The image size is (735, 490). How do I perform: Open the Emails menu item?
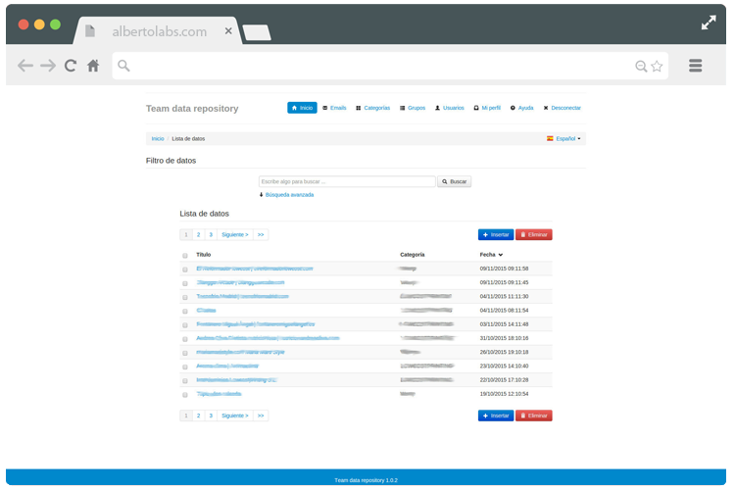coord(334,108)
